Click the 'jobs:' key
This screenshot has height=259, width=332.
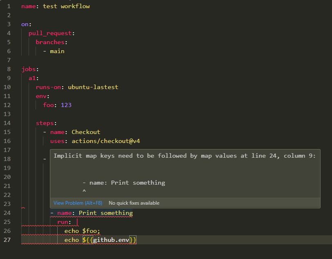coord(30,69)
